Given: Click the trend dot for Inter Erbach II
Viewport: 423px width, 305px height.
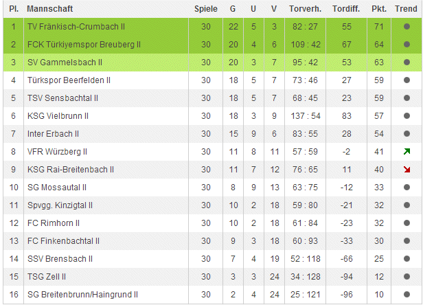Looking at the screenshot, I should (x=407, y=133).
